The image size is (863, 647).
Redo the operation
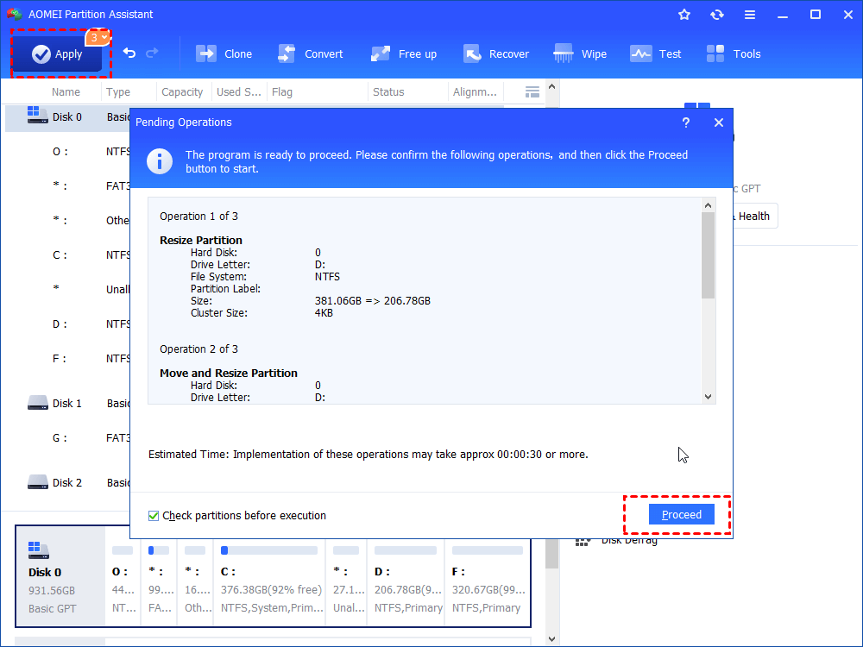pyautogui.click(x=152, y=53)
